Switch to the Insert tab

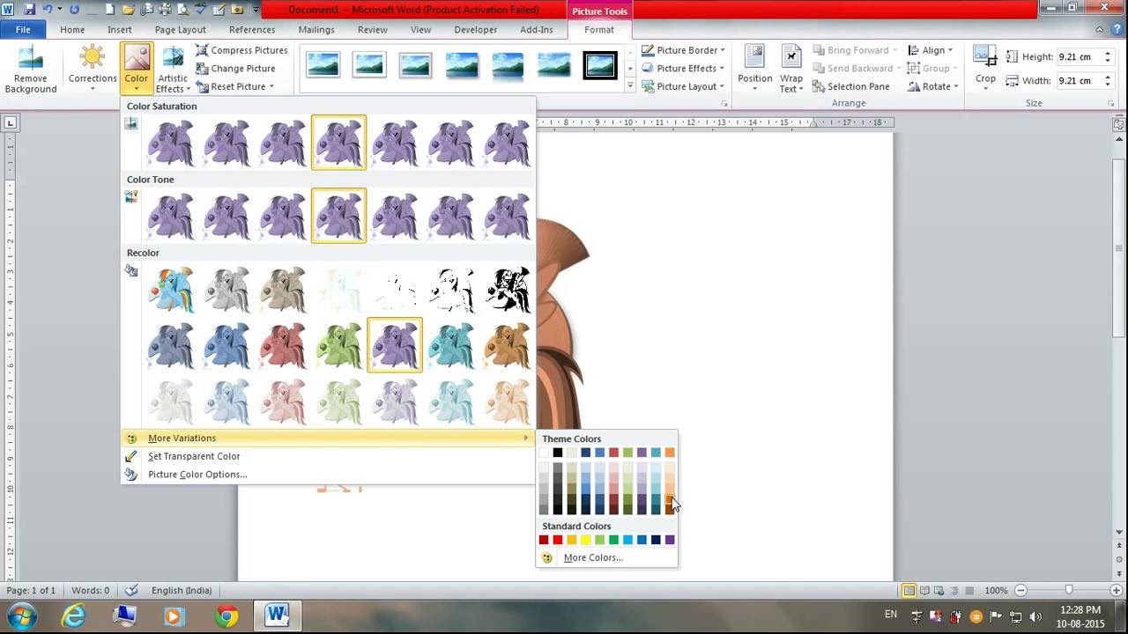120,29
